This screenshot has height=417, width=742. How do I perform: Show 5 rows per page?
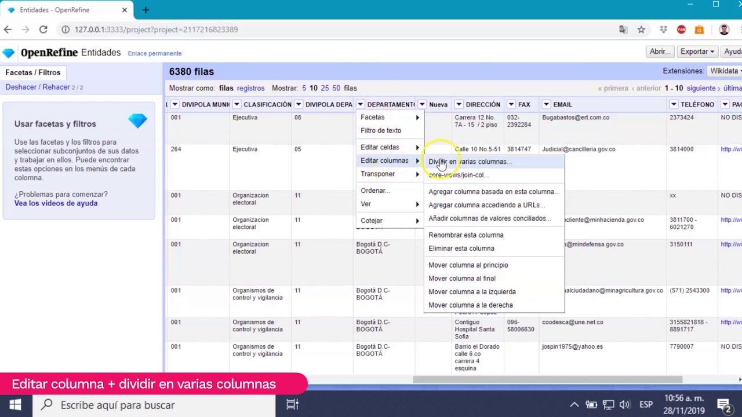[x=304, y=88]
